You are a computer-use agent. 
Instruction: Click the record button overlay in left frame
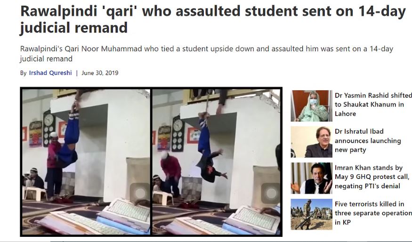pos(139,194)
